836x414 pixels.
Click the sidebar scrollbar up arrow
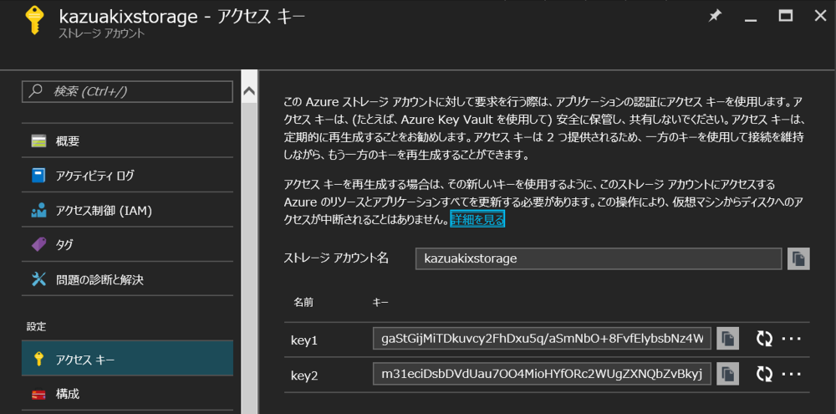click(248, 91)
